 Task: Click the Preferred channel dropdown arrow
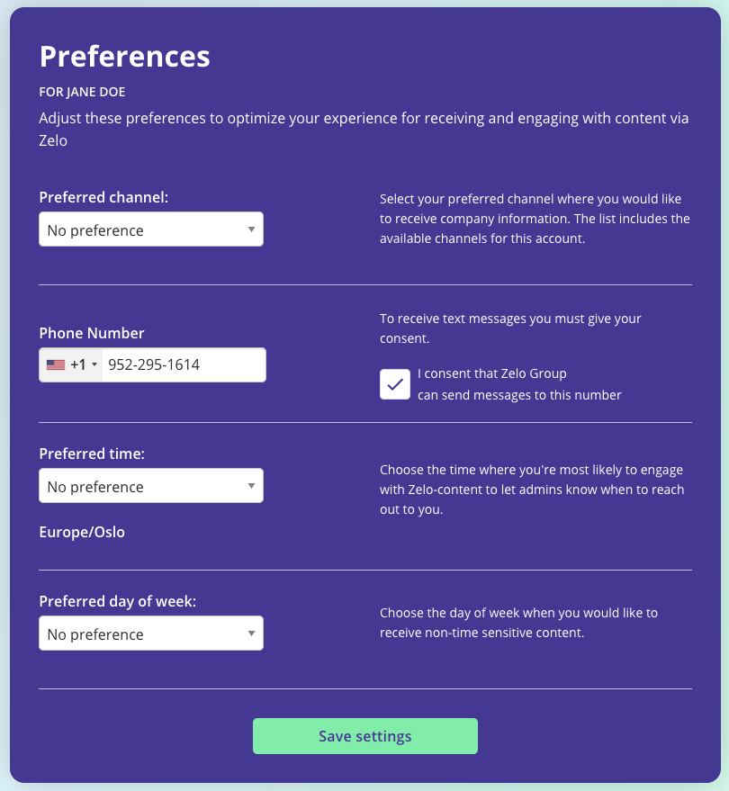[251, 229]
